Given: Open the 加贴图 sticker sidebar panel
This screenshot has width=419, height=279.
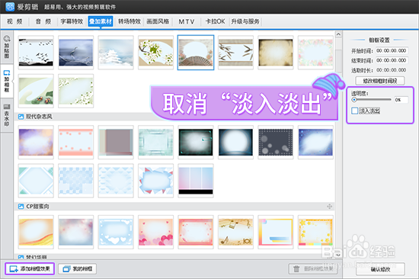Looking at the screenshot, I should click(x=7, y=47).
